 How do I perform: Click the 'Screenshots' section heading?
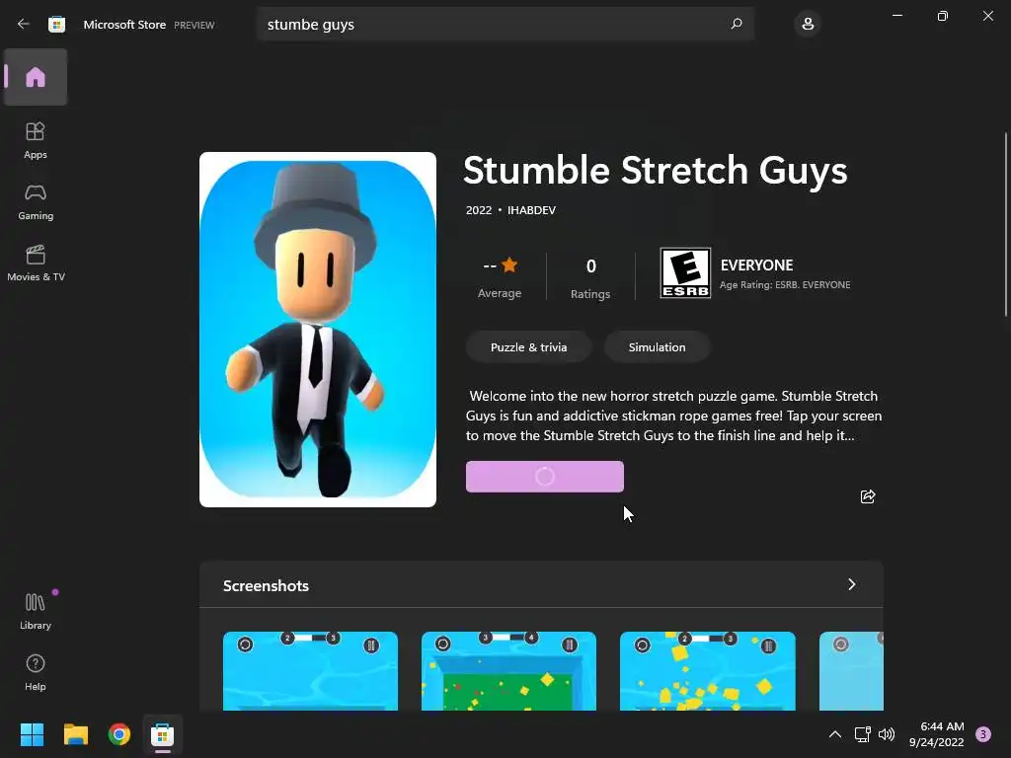point(266,585)
